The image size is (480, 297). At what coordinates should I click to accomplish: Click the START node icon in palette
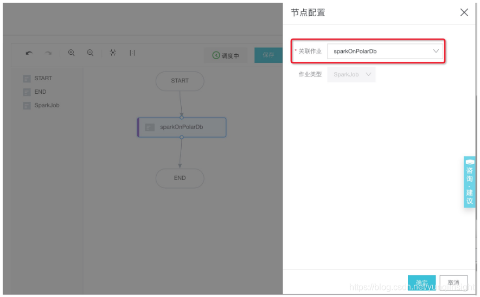(x=27, y=79)
